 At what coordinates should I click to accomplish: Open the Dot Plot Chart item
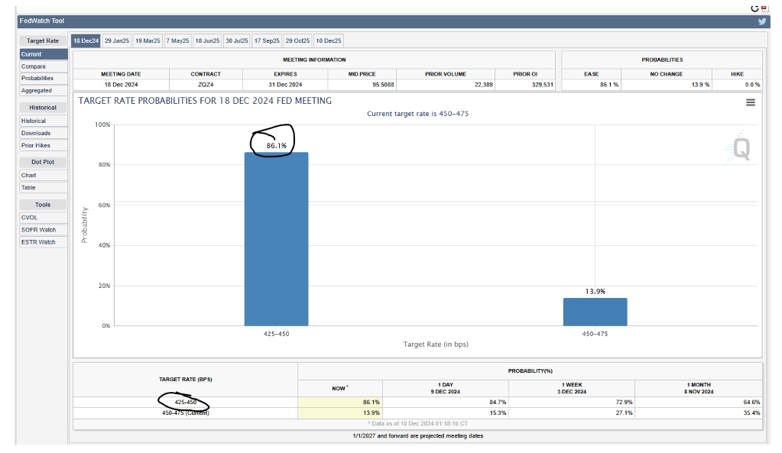coord(44,176)
